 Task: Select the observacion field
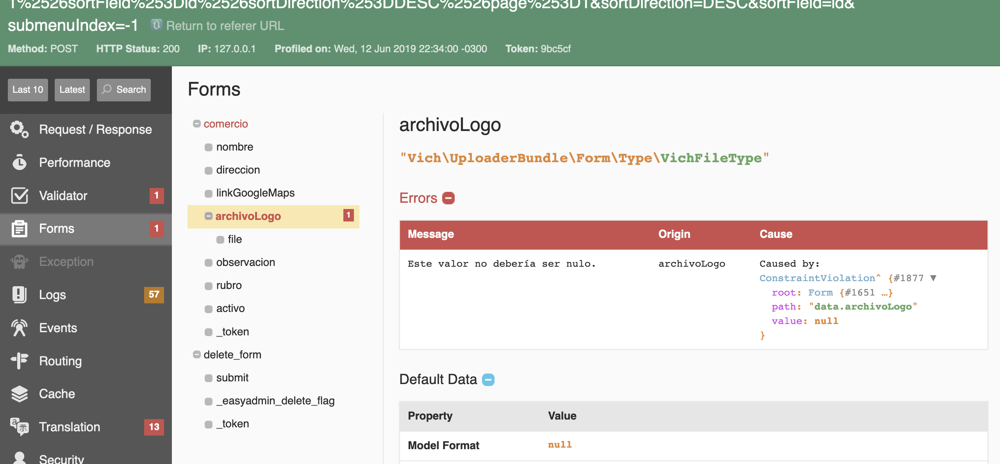246,262
